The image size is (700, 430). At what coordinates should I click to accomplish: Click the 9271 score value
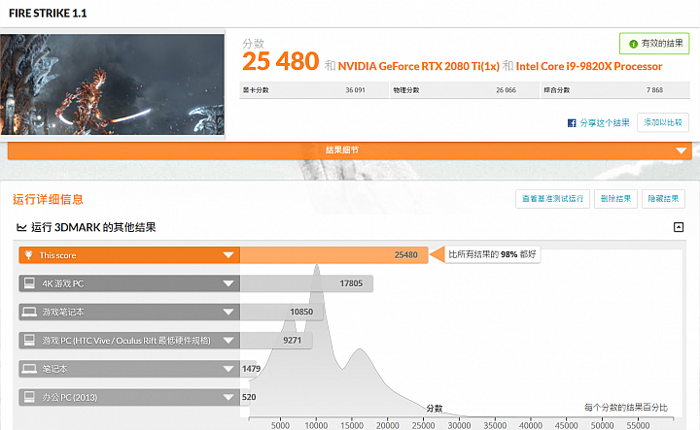tap(292, 341)
